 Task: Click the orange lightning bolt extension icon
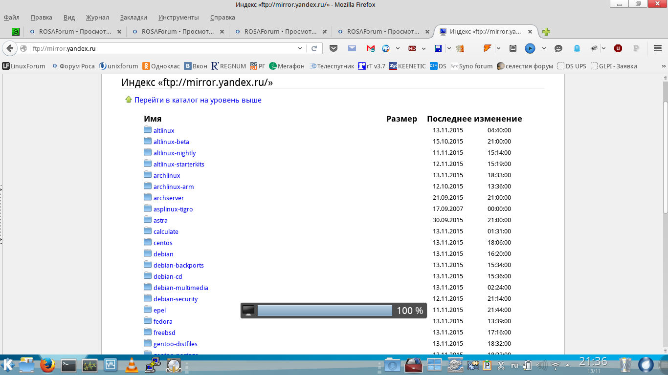coord(487,48)
